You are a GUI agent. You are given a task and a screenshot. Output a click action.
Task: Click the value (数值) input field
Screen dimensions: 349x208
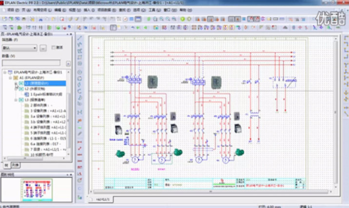31,63
